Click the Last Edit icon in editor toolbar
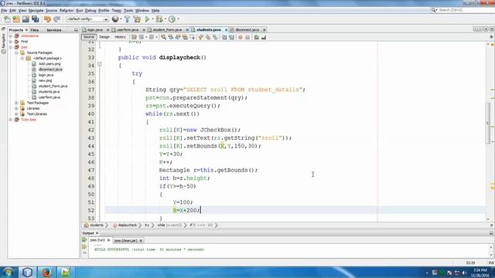 (x=134, y=37)
